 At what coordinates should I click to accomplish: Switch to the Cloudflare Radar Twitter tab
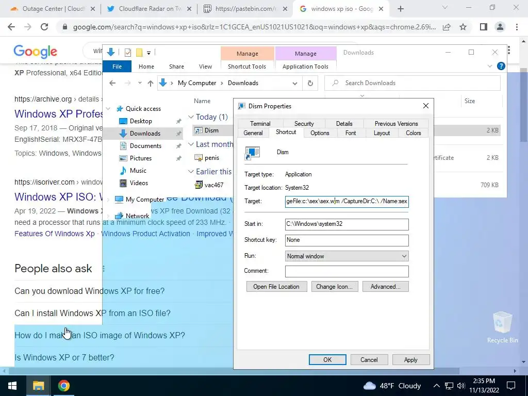click(149, 9)
